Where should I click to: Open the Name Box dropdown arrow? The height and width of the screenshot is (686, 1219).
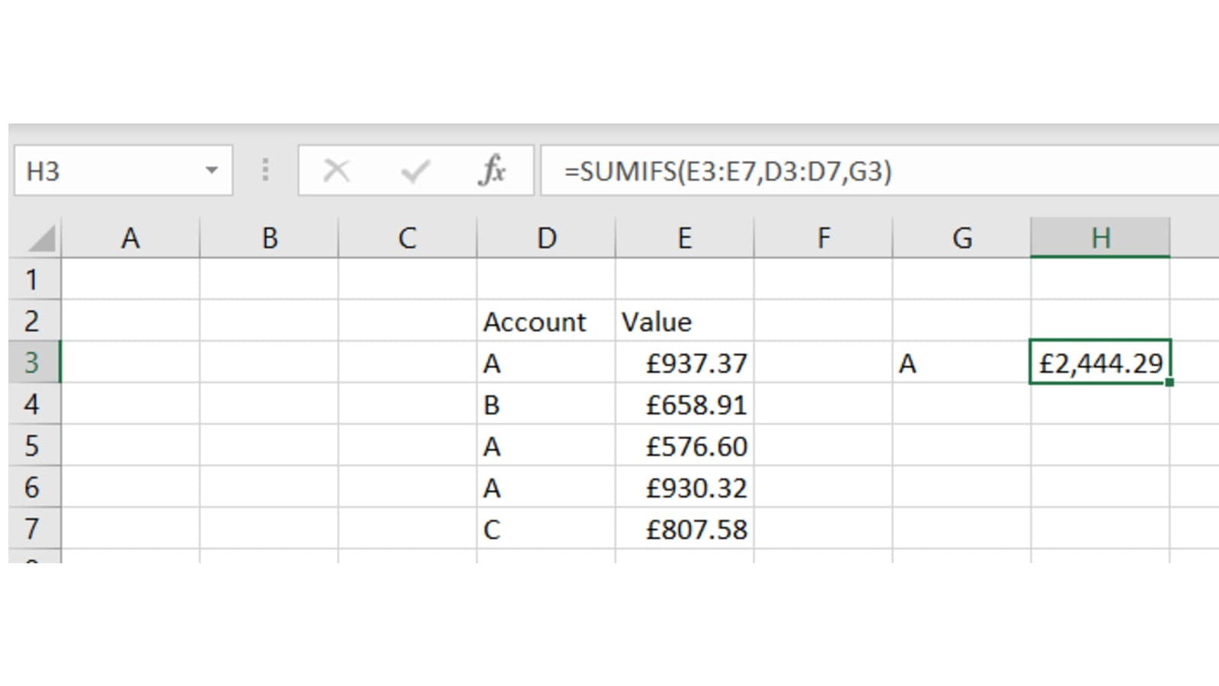tap(212, 171)
